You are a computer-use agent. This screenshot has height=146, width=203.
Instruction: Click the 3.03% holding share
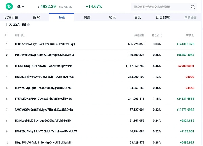[157, 44]
